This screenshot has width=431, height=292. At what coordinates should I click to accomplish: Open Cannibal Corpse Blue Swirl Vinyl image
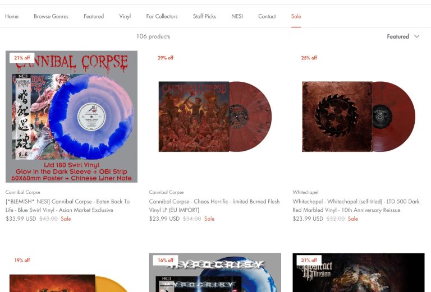pos(71,117)
